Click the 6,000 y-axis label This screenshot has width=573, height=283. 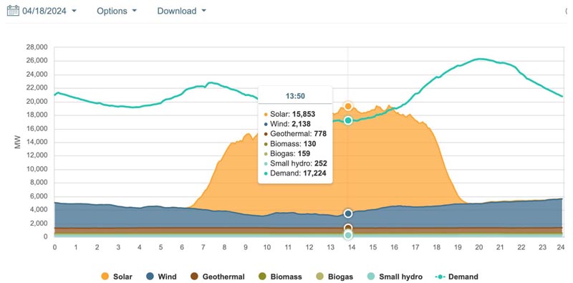click(39, 196)
